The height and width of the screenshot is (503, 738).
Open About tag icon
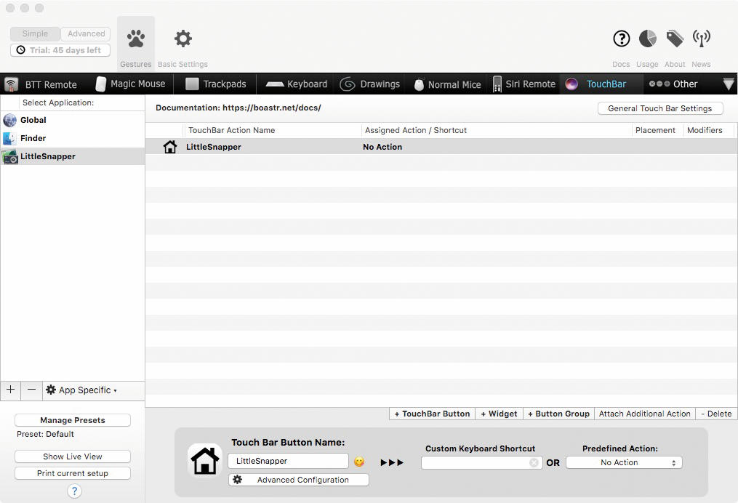pos(675,39)
